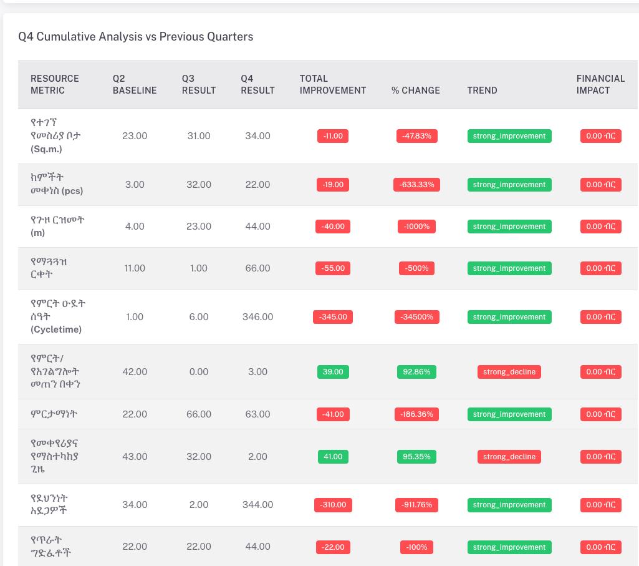Click the Financial Impact column header

600,84
